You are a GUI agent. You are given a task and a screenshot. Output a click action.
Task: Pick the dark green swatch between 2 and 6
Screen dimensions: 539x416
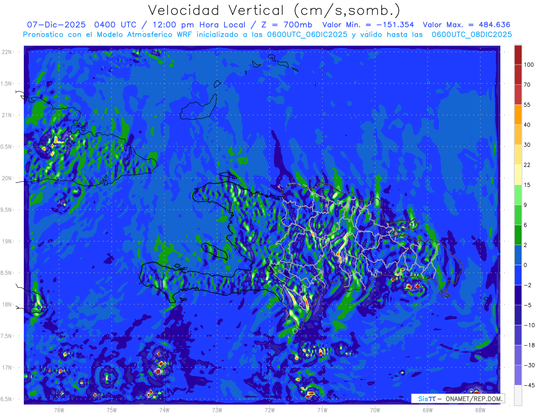click(x=518, y=235)
